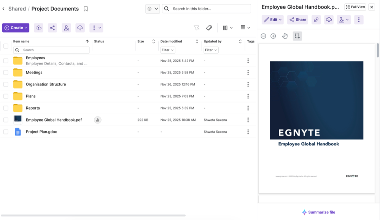Bookmark the Project Documents folder
Screen dimensions: 380x220
[x=86, y=8]
